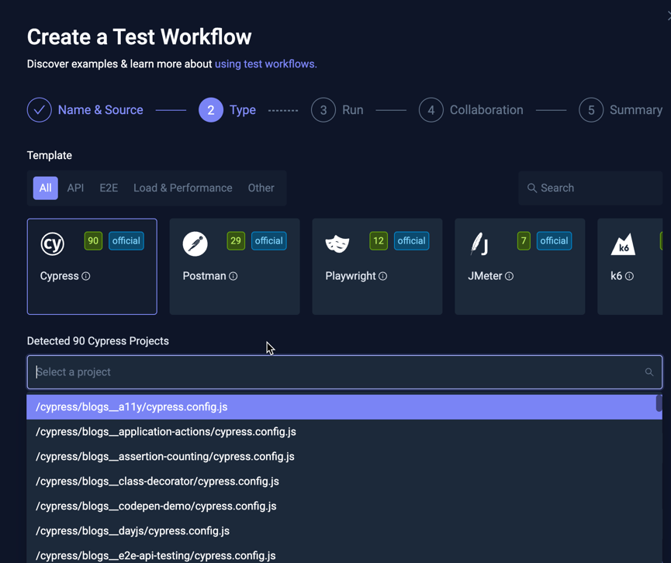Click the magnifier icon in template search
The image size is (671, 563).
pyautogui.click(x=531, y=188)
